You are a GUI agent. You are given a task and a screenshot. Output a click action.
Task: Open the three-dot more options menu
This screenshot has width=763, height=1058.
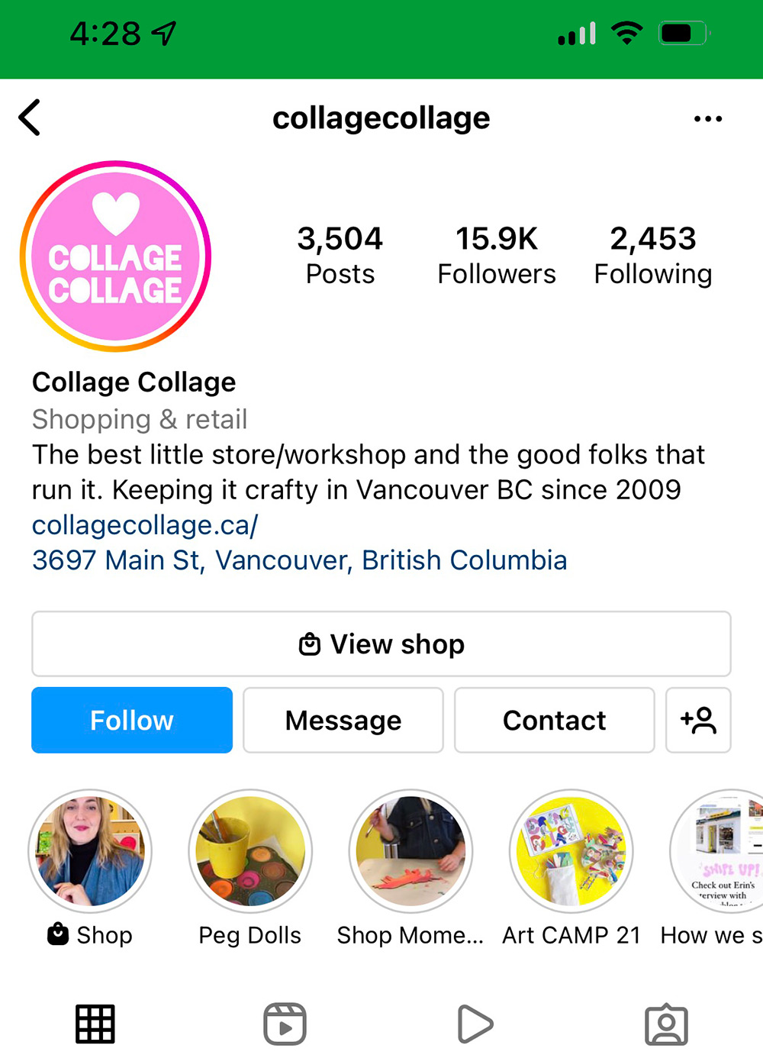(707, 119)
